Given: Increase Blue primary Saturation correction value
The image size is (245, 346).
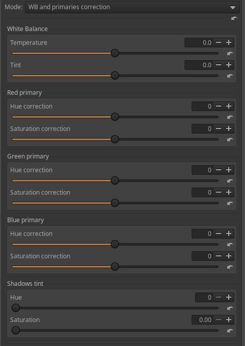Looking at the screenshot, I should (x=229, y=256).
